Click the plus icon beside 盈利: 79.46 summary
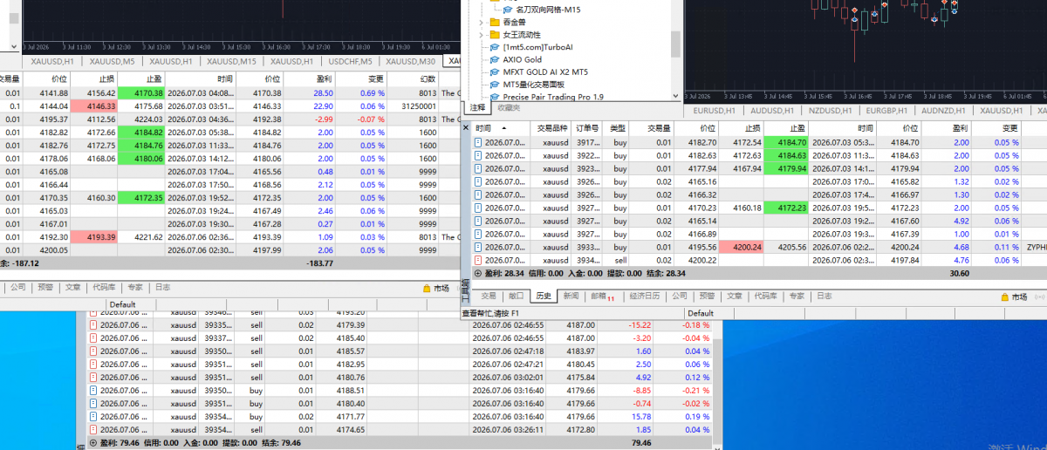The height and width of the screenshot is (450, 1047). click(x=93, y=443)
